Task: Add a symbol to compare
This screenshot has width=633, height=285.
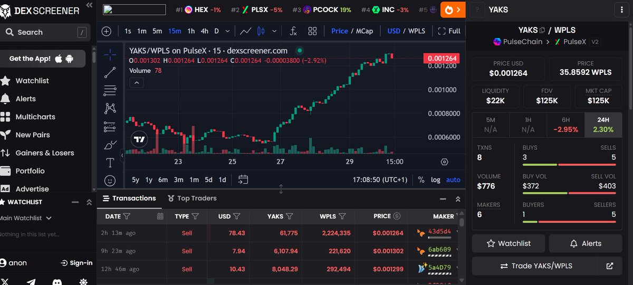Action: 107,31
